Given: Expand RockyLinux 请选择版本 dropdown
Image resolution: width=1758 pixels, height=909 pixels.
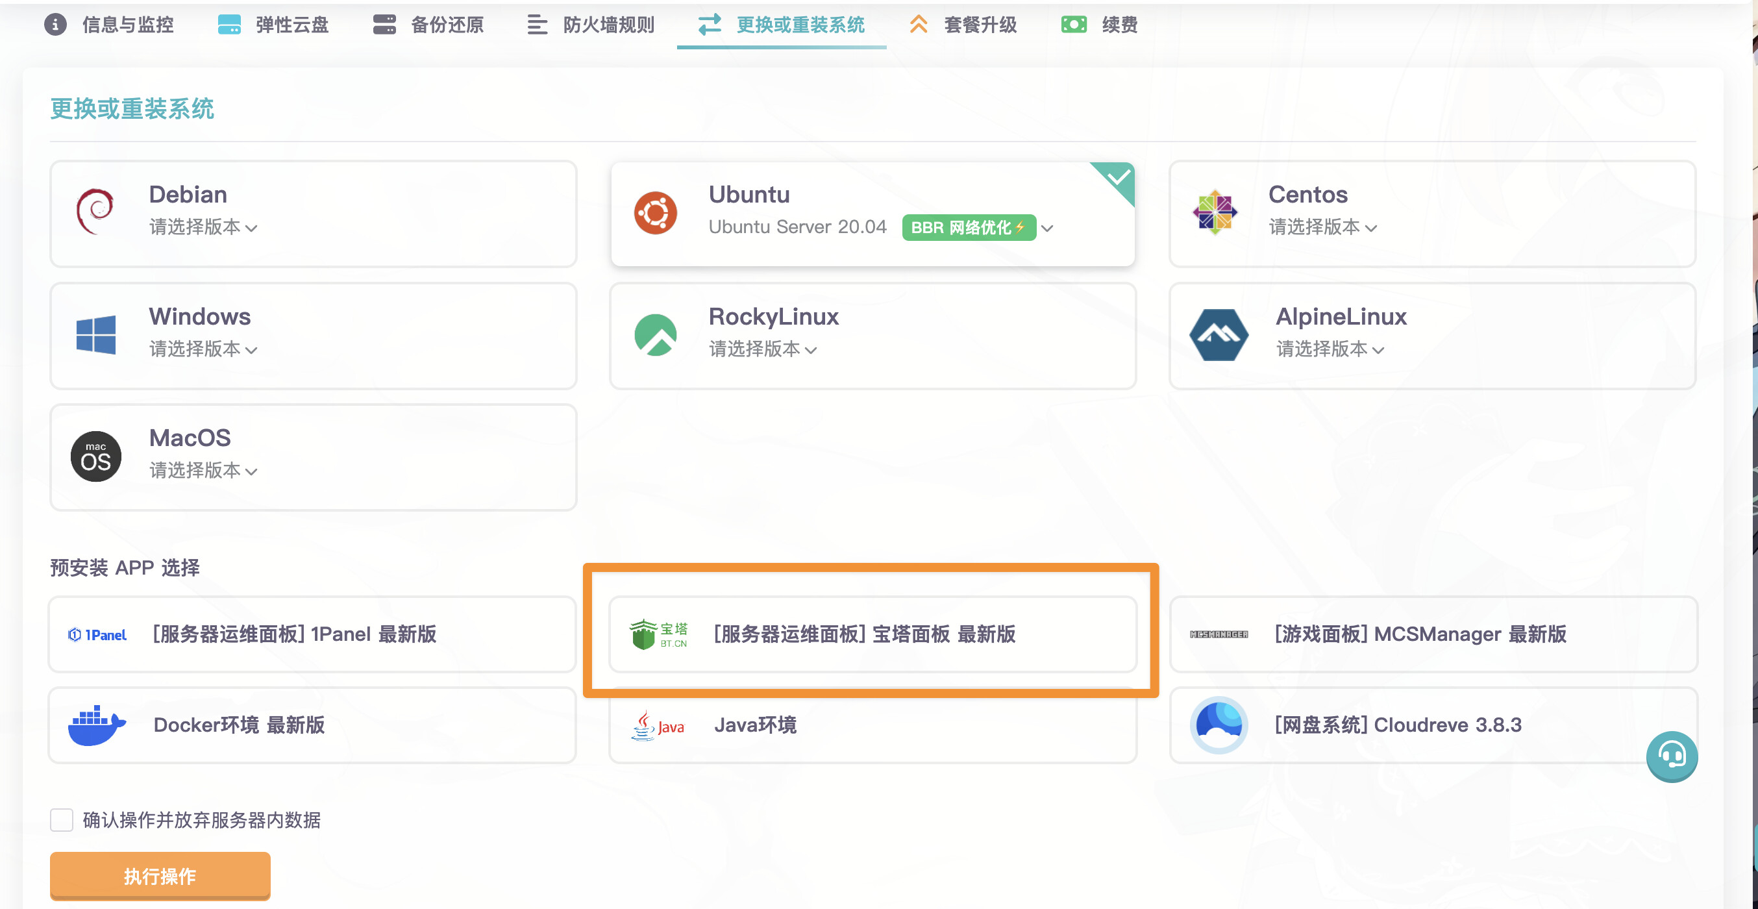Looking at the screenshot, I should (x=763, y=349).
